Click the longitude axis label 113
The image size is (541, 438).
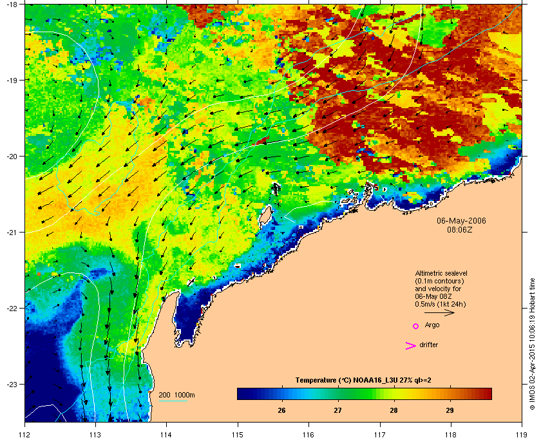coord(95,435)
